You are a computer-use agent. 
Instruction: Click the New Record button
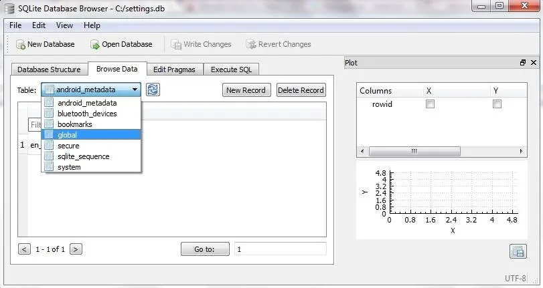click(246, 90)
